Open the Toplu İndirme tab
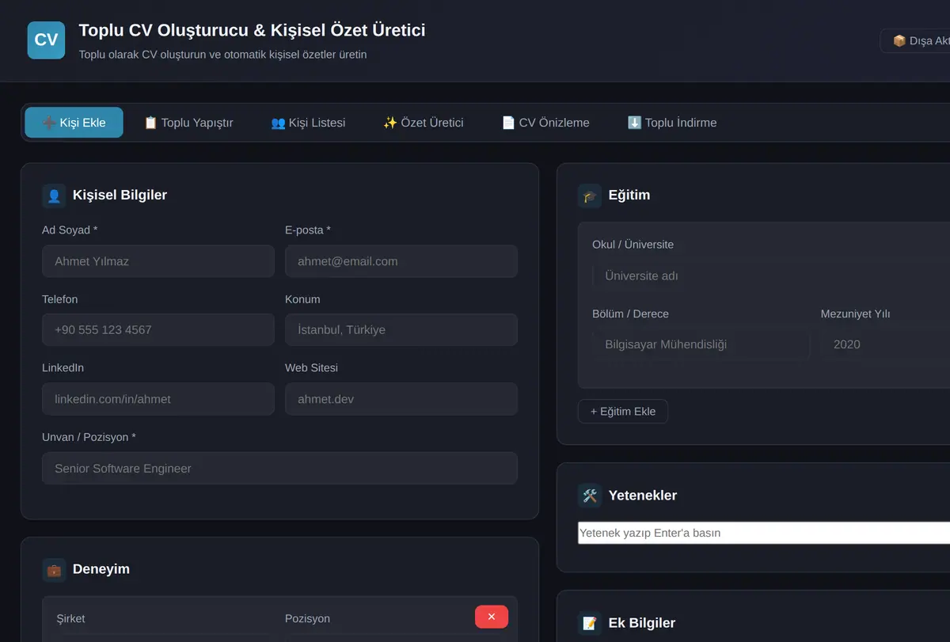 pos(672,123)
